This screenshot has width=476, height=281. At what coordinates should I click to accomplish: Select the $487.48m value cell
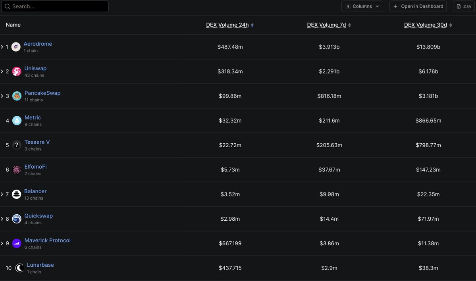tap(230, 47)
